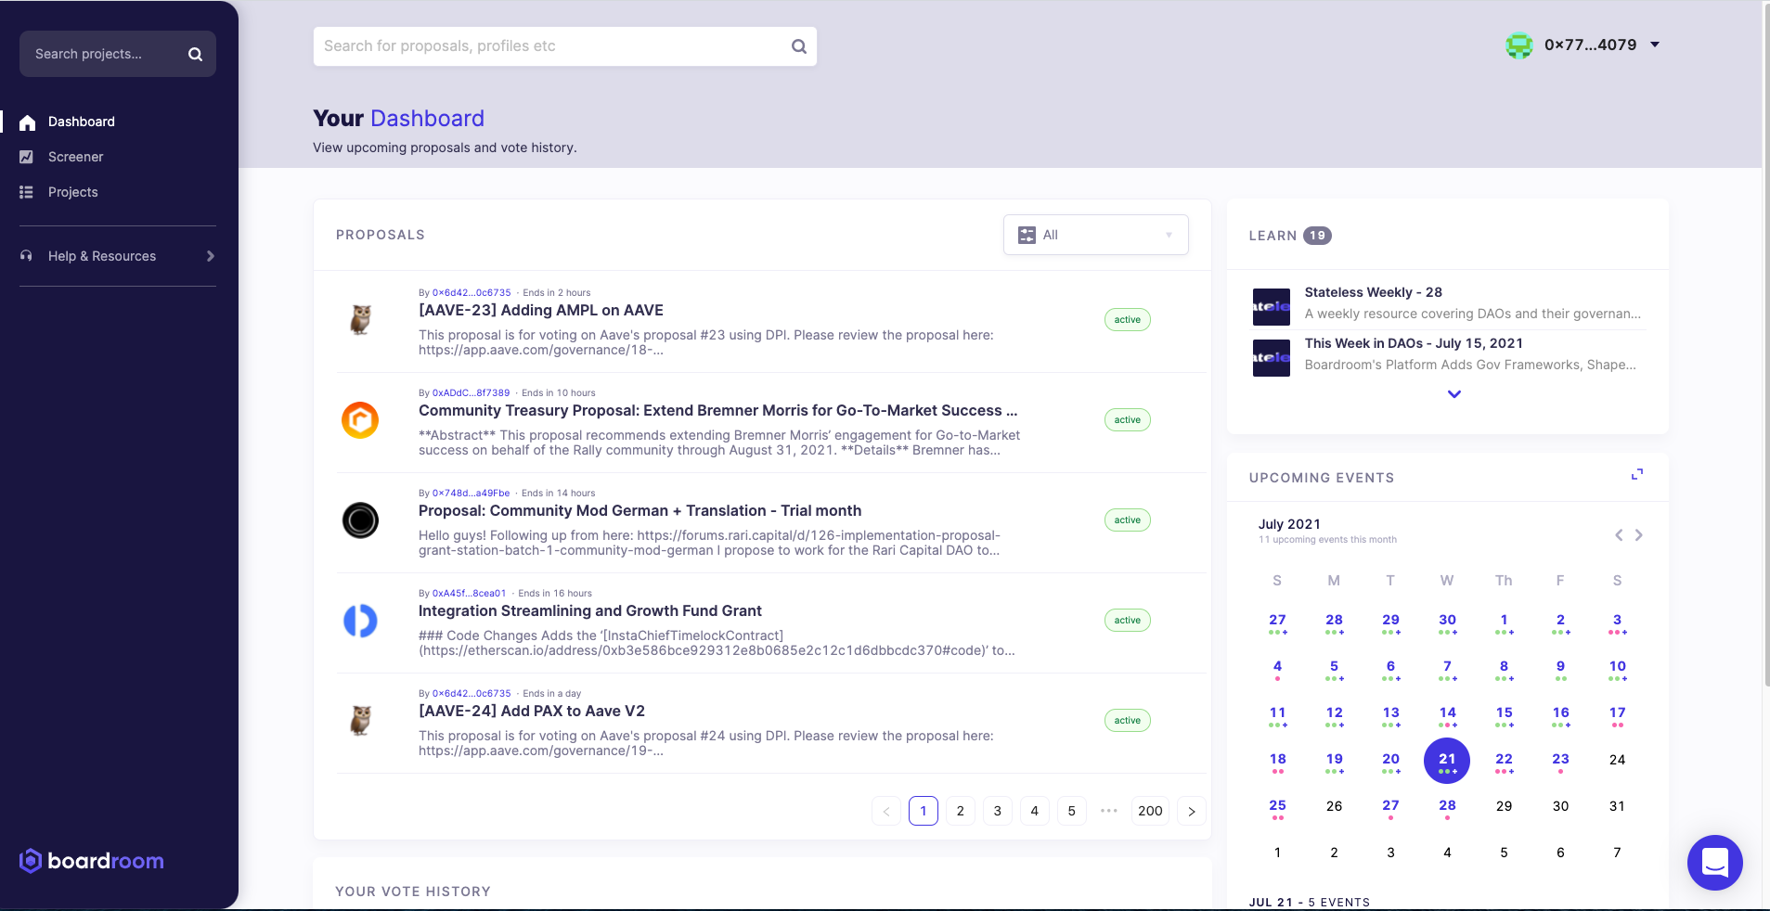Open author address 0x748d...a49Fbe

pos(472,494)
